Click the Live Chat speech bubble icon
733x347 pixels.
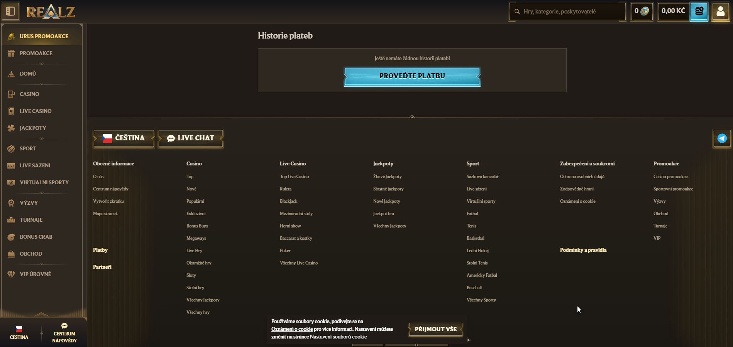171,138
